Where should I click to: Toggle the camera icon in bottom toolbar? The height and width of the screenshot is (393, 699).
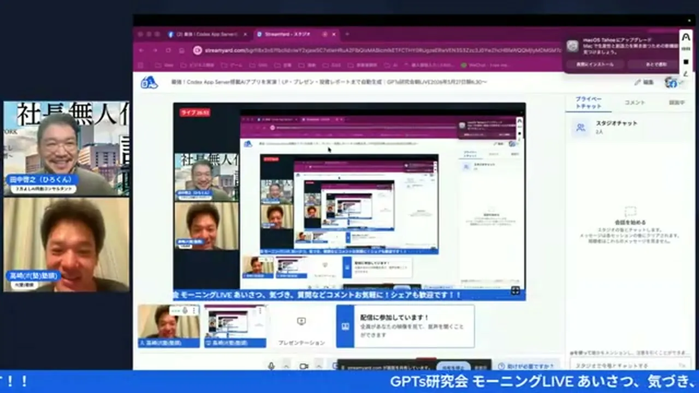point(303,366)
